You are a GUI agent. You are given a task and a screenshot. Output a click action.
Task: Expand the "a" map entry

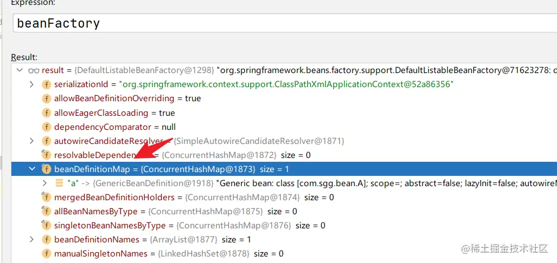coord(44,183)
